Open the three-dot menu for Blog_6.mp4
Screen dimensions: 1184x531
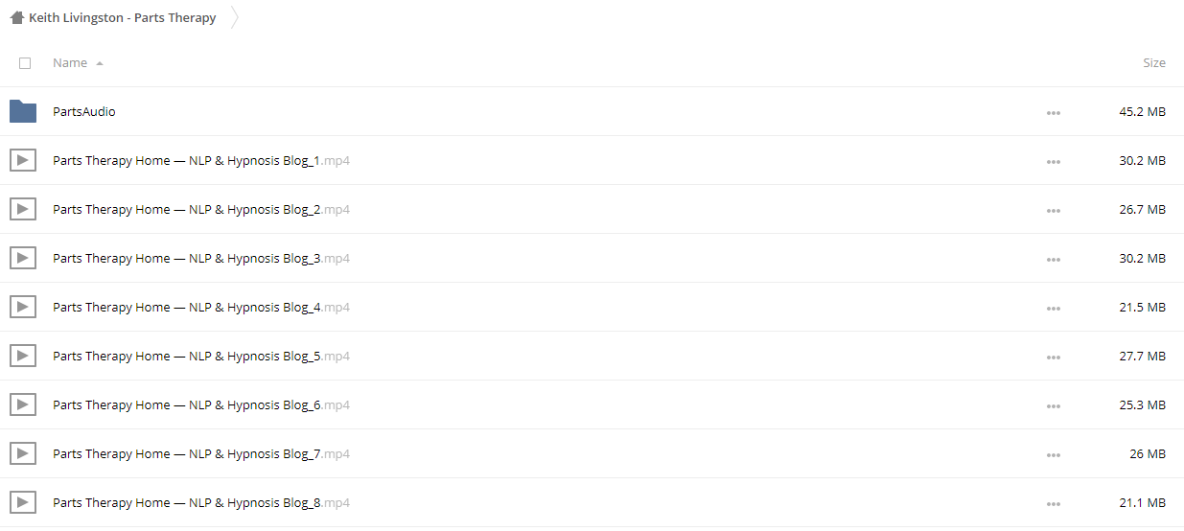point(1054,405)
